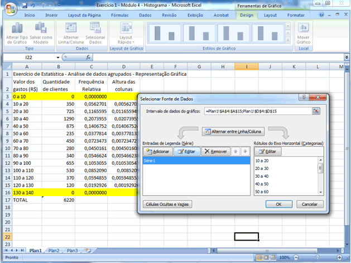This screenshot has height=263, width=351.
Task: Switch to the Fórmulas ribbon tab
Action: [x=119, y=15]
